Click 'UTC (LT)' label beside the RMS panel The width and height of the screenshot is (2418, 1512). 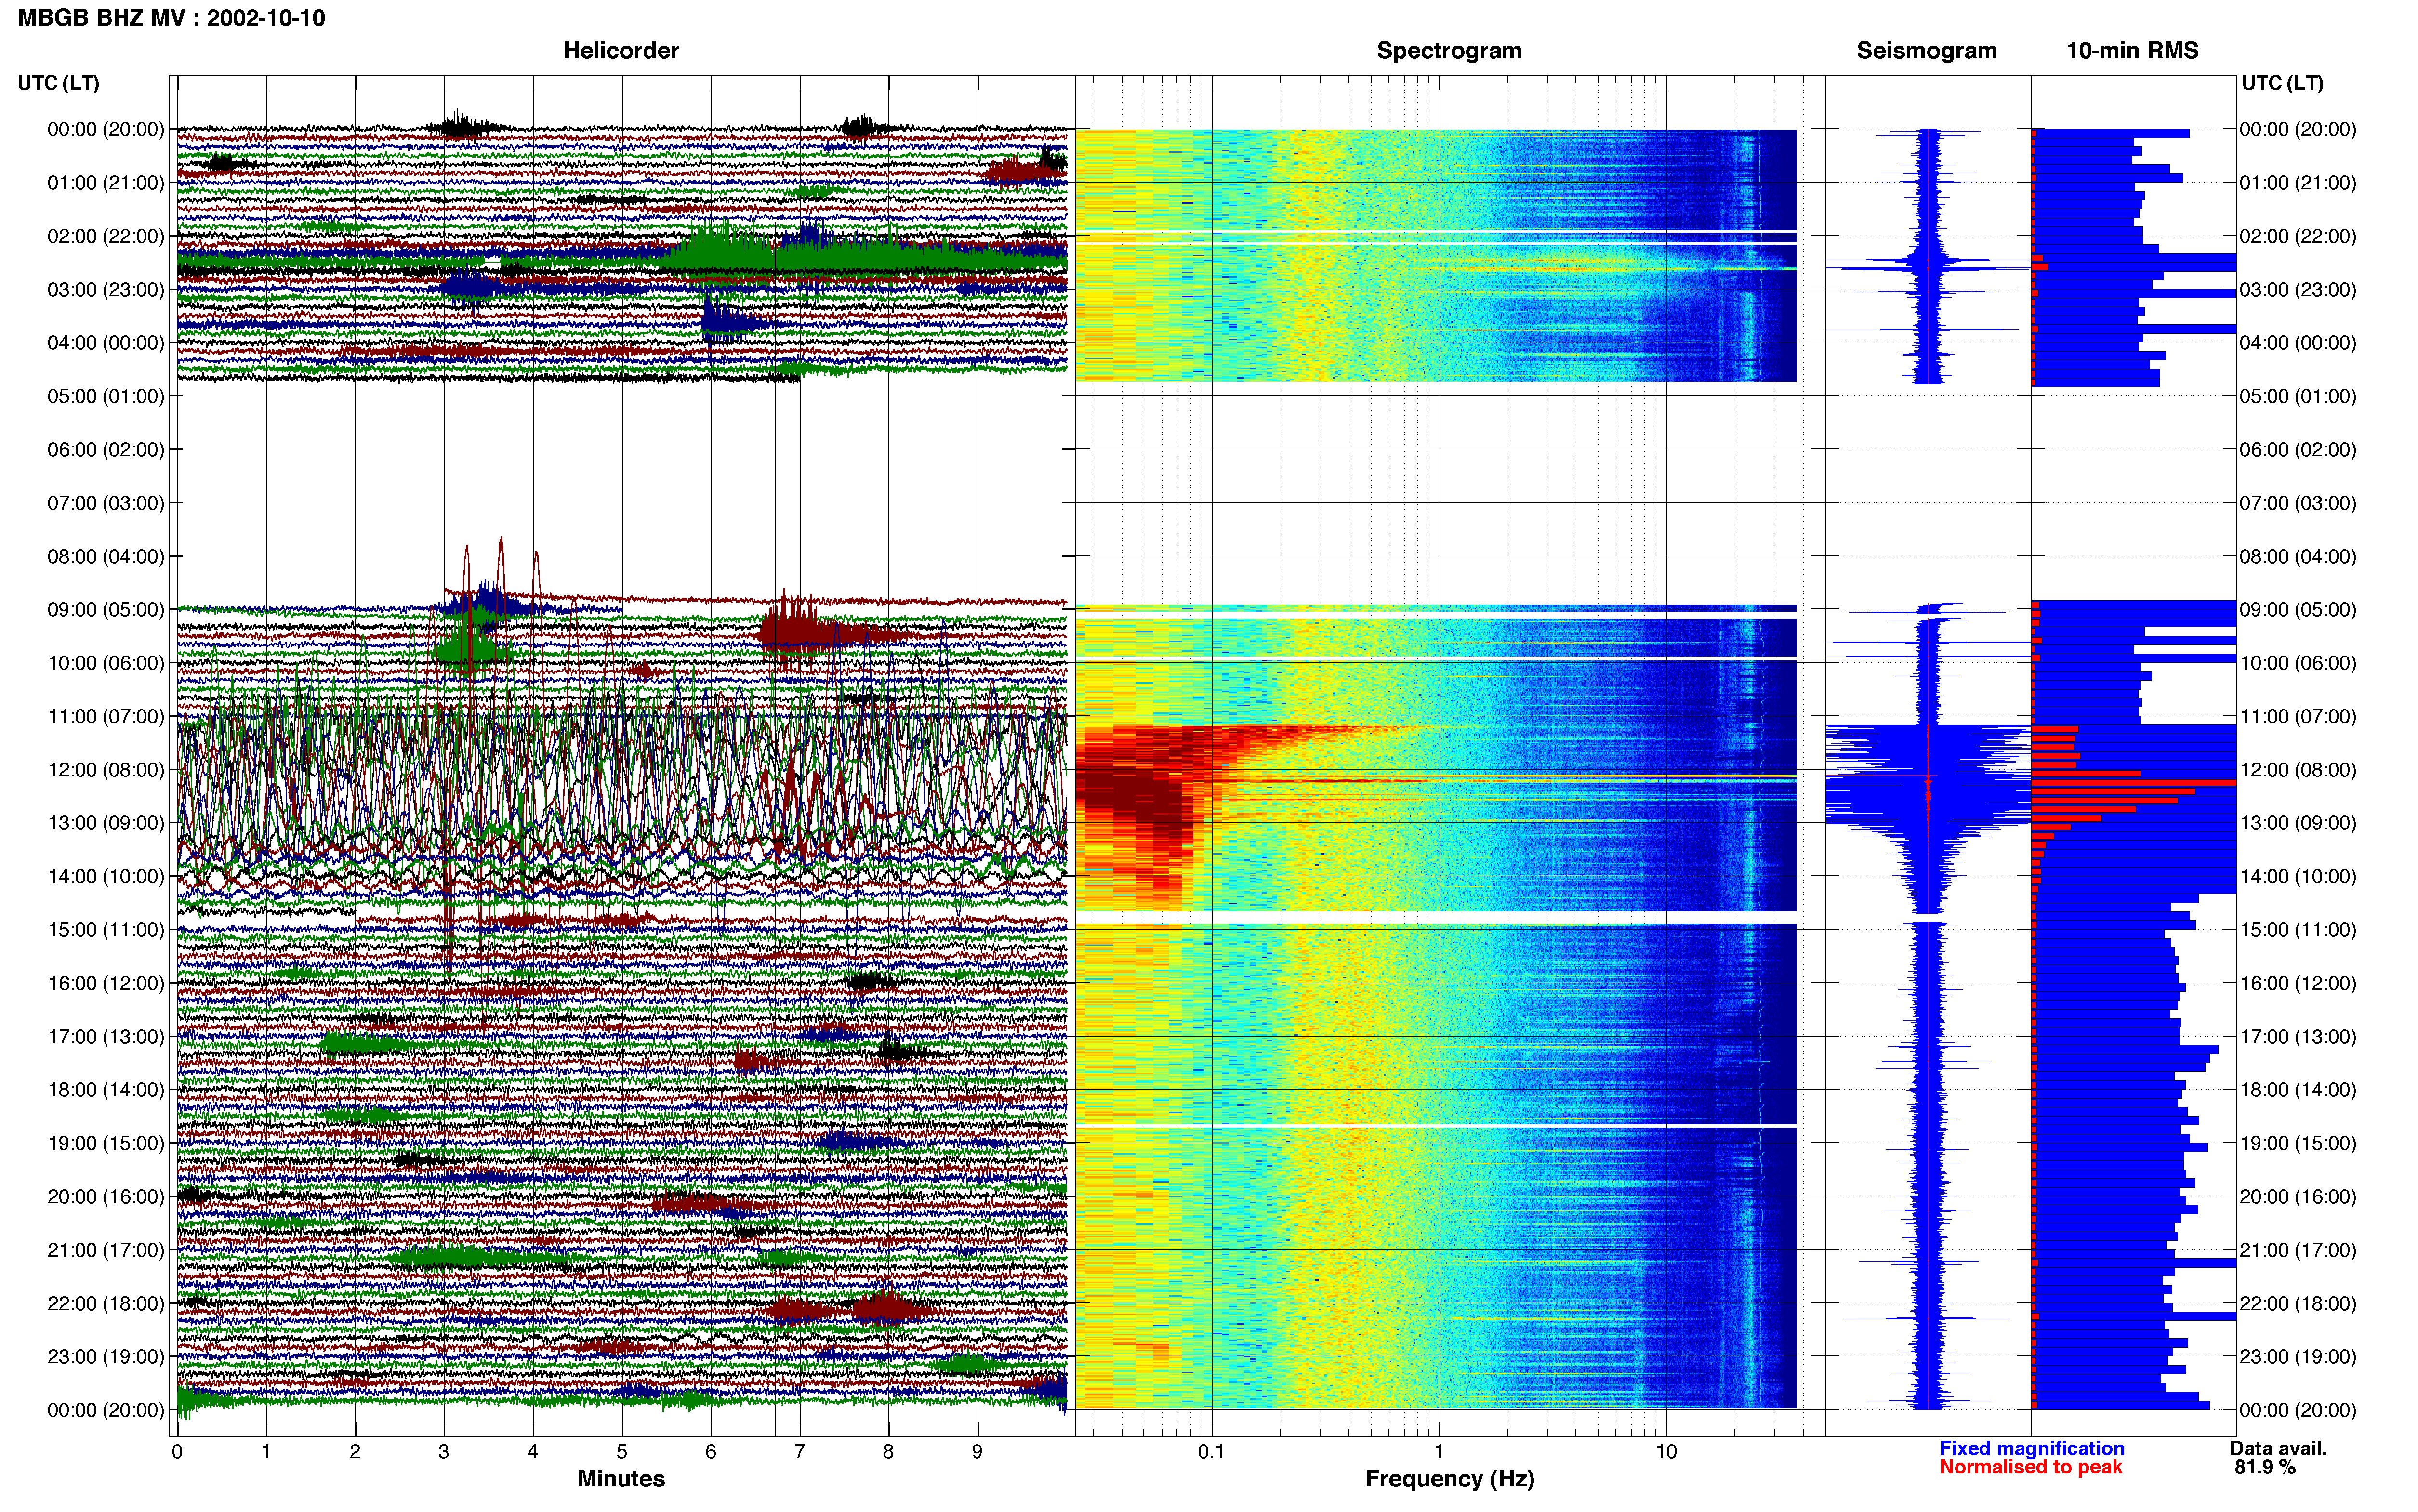click(2282, 83)
